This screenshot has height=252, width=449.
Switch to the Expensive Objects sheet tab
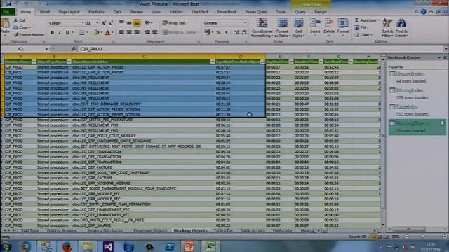(150, 230)
